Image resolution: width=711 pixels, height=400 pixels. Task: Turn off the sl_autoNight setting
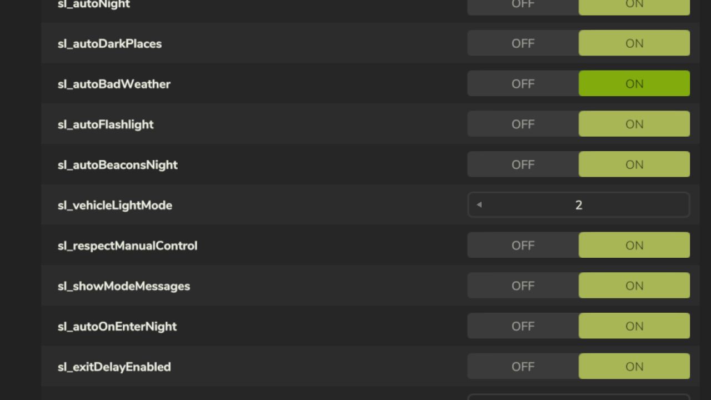tap(523, 6)
